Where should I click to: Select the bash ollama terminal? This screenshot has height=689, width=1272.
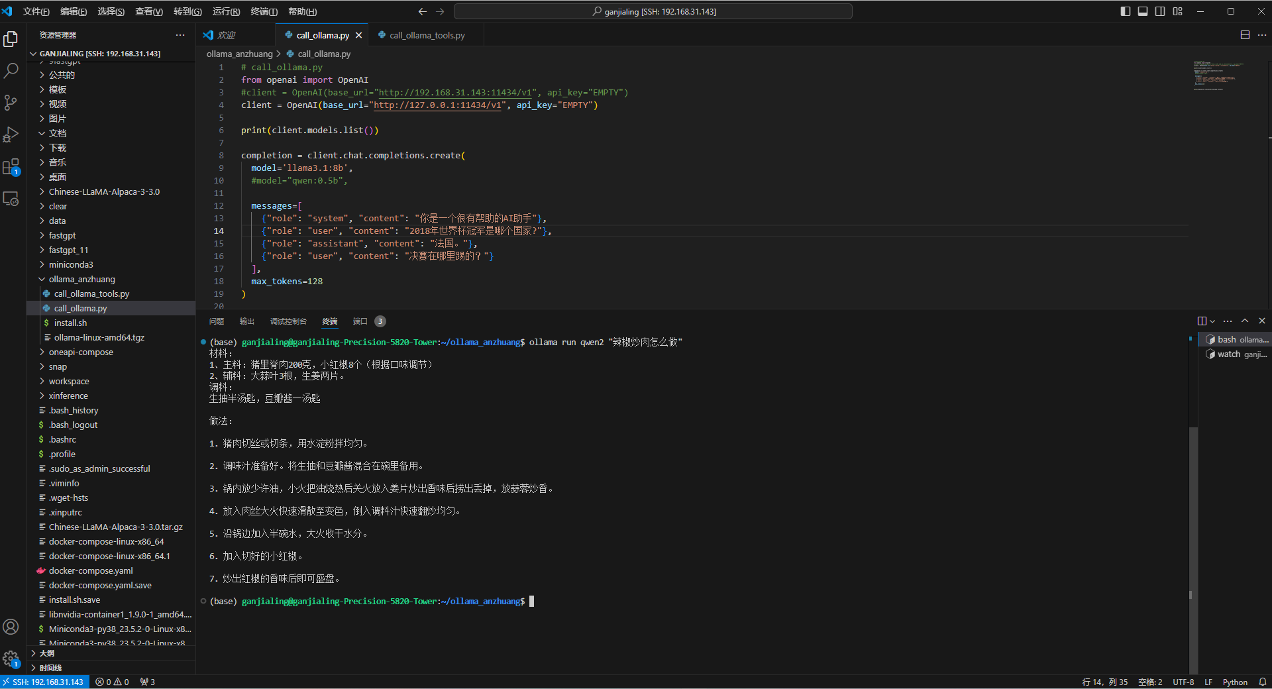pyautogui.click(x=1236, y=339)
